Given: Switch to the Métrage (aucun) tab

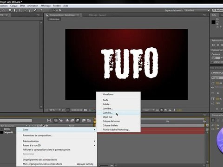Looking at the screenshot, I should click(x=98, y=15).
